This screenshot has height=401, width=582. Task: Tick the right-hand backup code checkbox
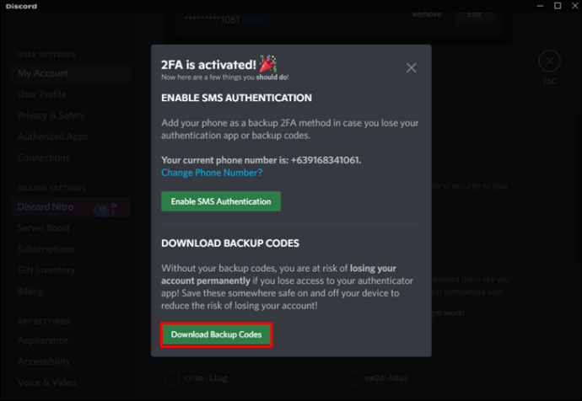(x=353, y=378)
